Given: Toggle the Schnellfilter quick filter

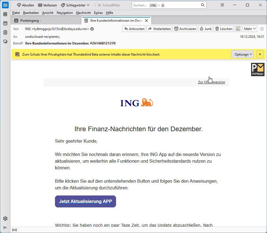Looking at the screenshot, I should pyautogui.click(x=109, y=5).
